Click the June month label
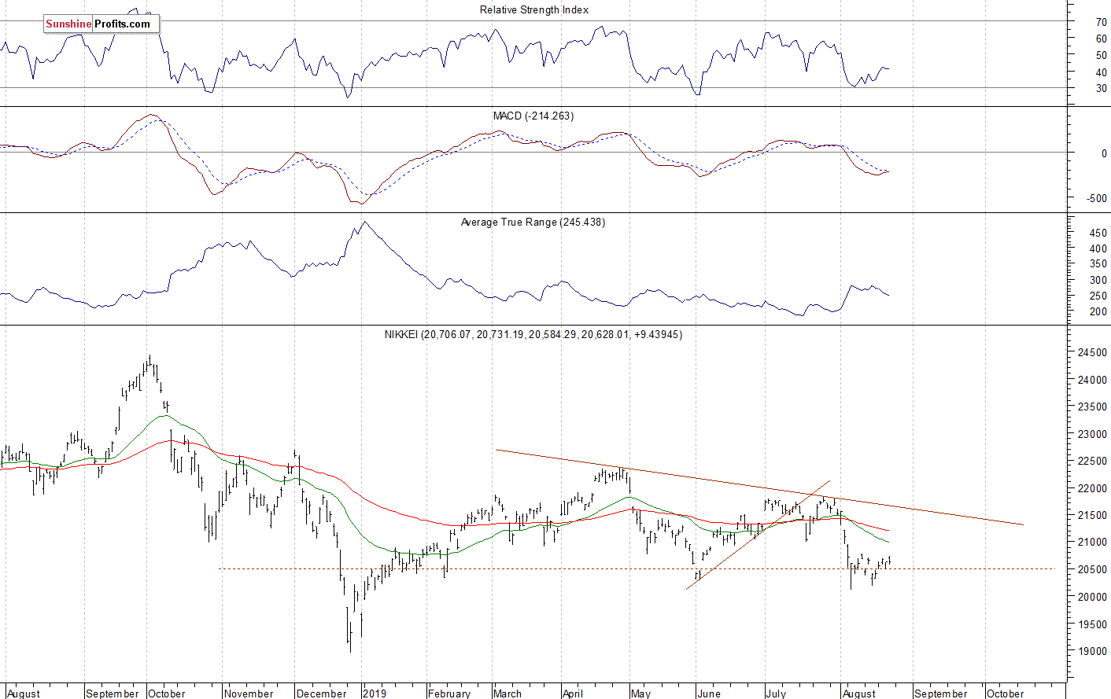This screenshot has width=1111, height=699. (709, 693)
